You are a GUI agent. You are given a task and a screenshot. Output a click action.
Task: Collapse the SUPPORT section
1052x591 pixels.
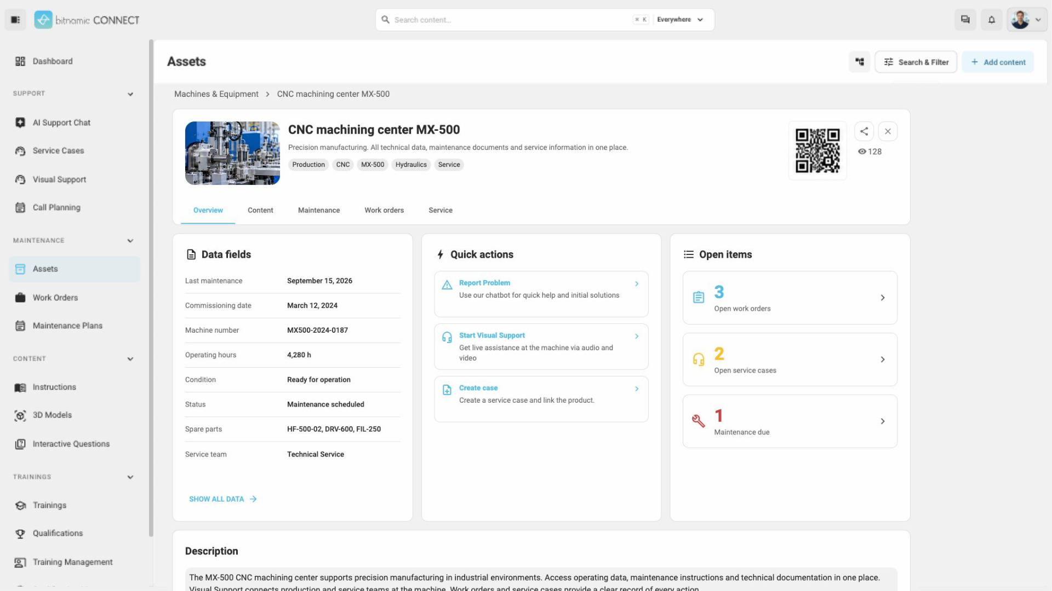point(130,94)
